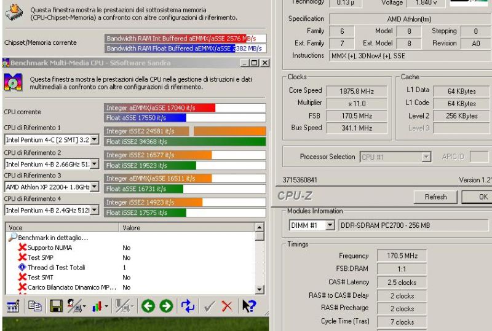Screen dimensions: 492x331
Task: Click the red X icon next to Supporto NUMA
Action: point(22,247)
